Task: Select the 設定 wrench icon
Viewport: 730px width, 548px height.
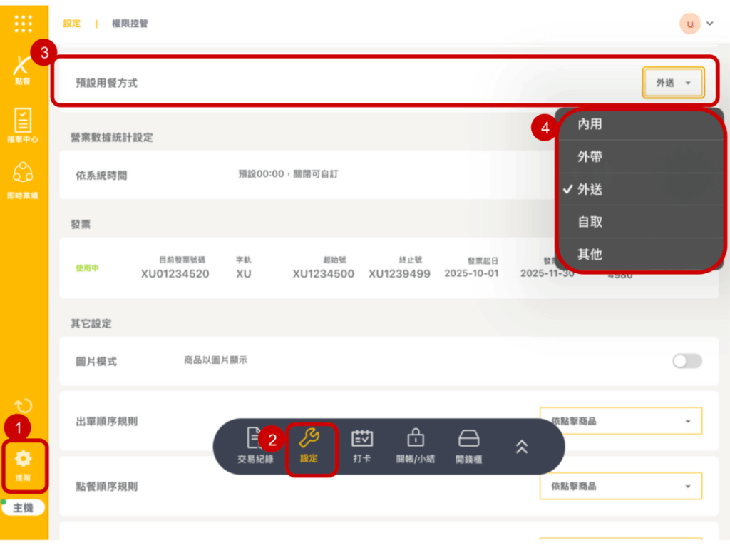Action: click(x=309, y=445)
